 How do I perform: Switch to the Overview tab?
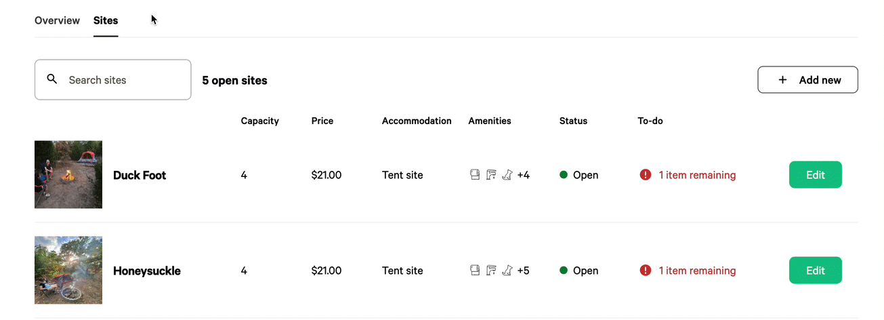[57, 20]
